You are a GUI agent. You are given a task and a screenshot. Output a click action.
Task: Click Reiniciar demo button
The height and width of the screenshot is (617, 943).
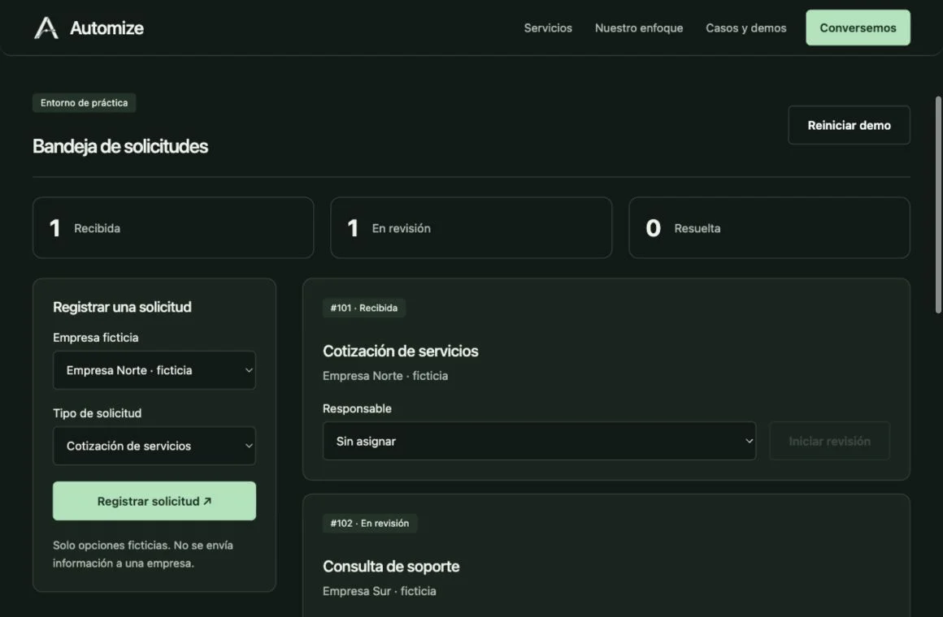849,125
